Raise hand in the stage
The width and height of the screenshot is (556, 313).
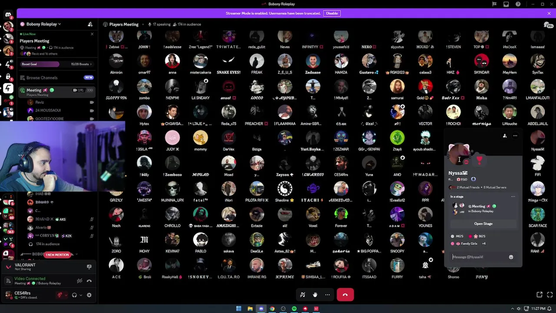tap(315, 295)
